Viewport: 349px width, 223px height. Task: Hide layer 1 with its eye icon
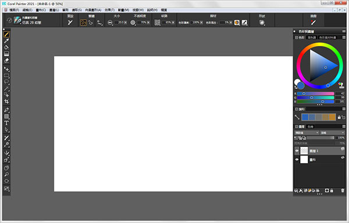297,151
